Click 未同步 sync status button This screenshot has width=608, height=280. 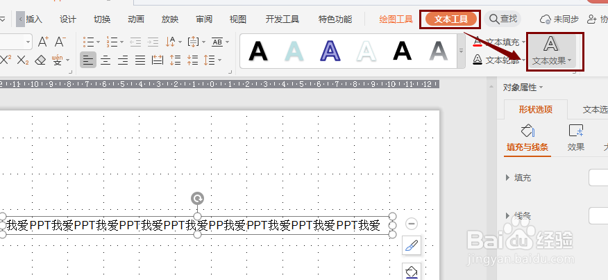[x=559, y=19]
